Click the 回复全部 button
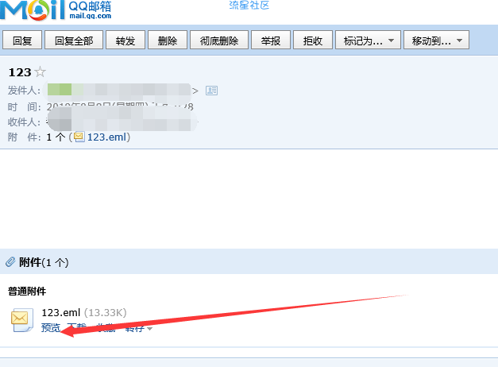This screenshot has height=367, width=498. click(74, 40)
